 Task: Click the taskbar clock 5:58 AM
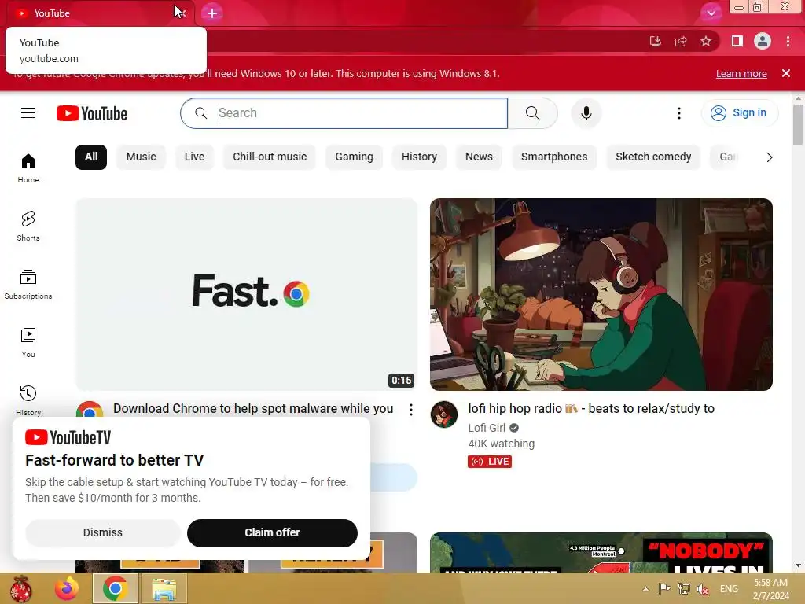pos(770,583)
